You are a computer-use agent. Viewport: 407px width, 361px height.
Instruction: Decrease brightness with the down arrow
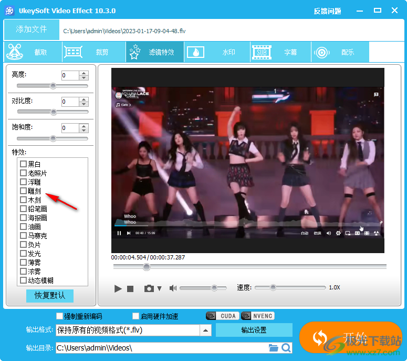tap(84, 78)
